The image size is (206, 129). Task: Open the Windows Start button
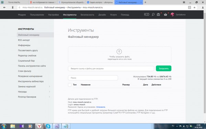[x=3, y=126]
